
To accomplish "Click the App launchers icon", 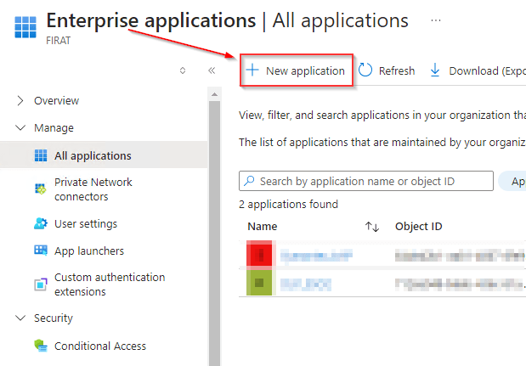I will tap(40, 251).
